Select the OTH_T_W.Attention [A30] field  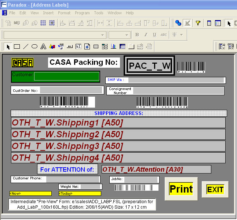156,169
